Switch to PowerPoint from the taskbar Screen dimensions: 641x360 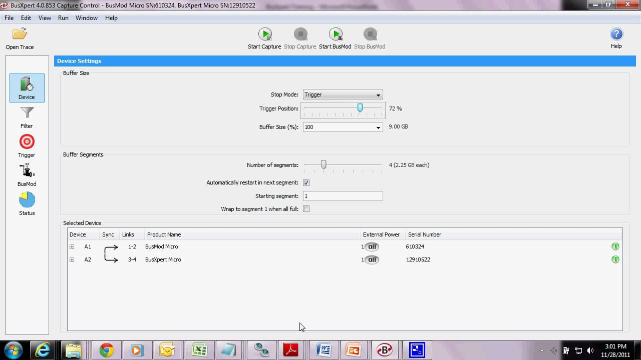[354, 350]
